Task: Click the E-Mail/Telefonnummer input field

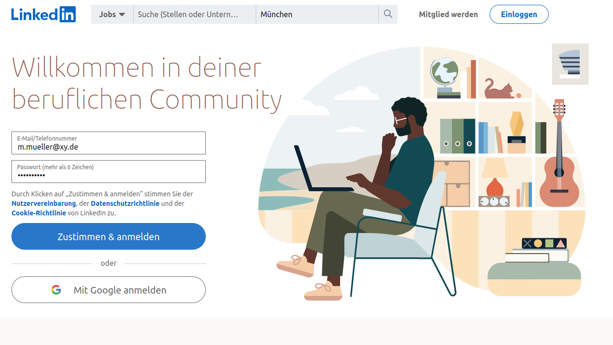Action: [109, 143]
